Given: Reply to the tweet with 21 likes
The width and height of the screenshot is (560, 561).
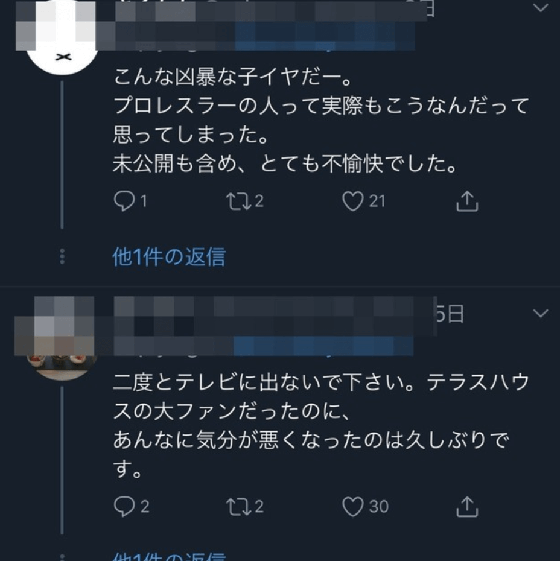Looking at the screenshot, I should [124, 201].
